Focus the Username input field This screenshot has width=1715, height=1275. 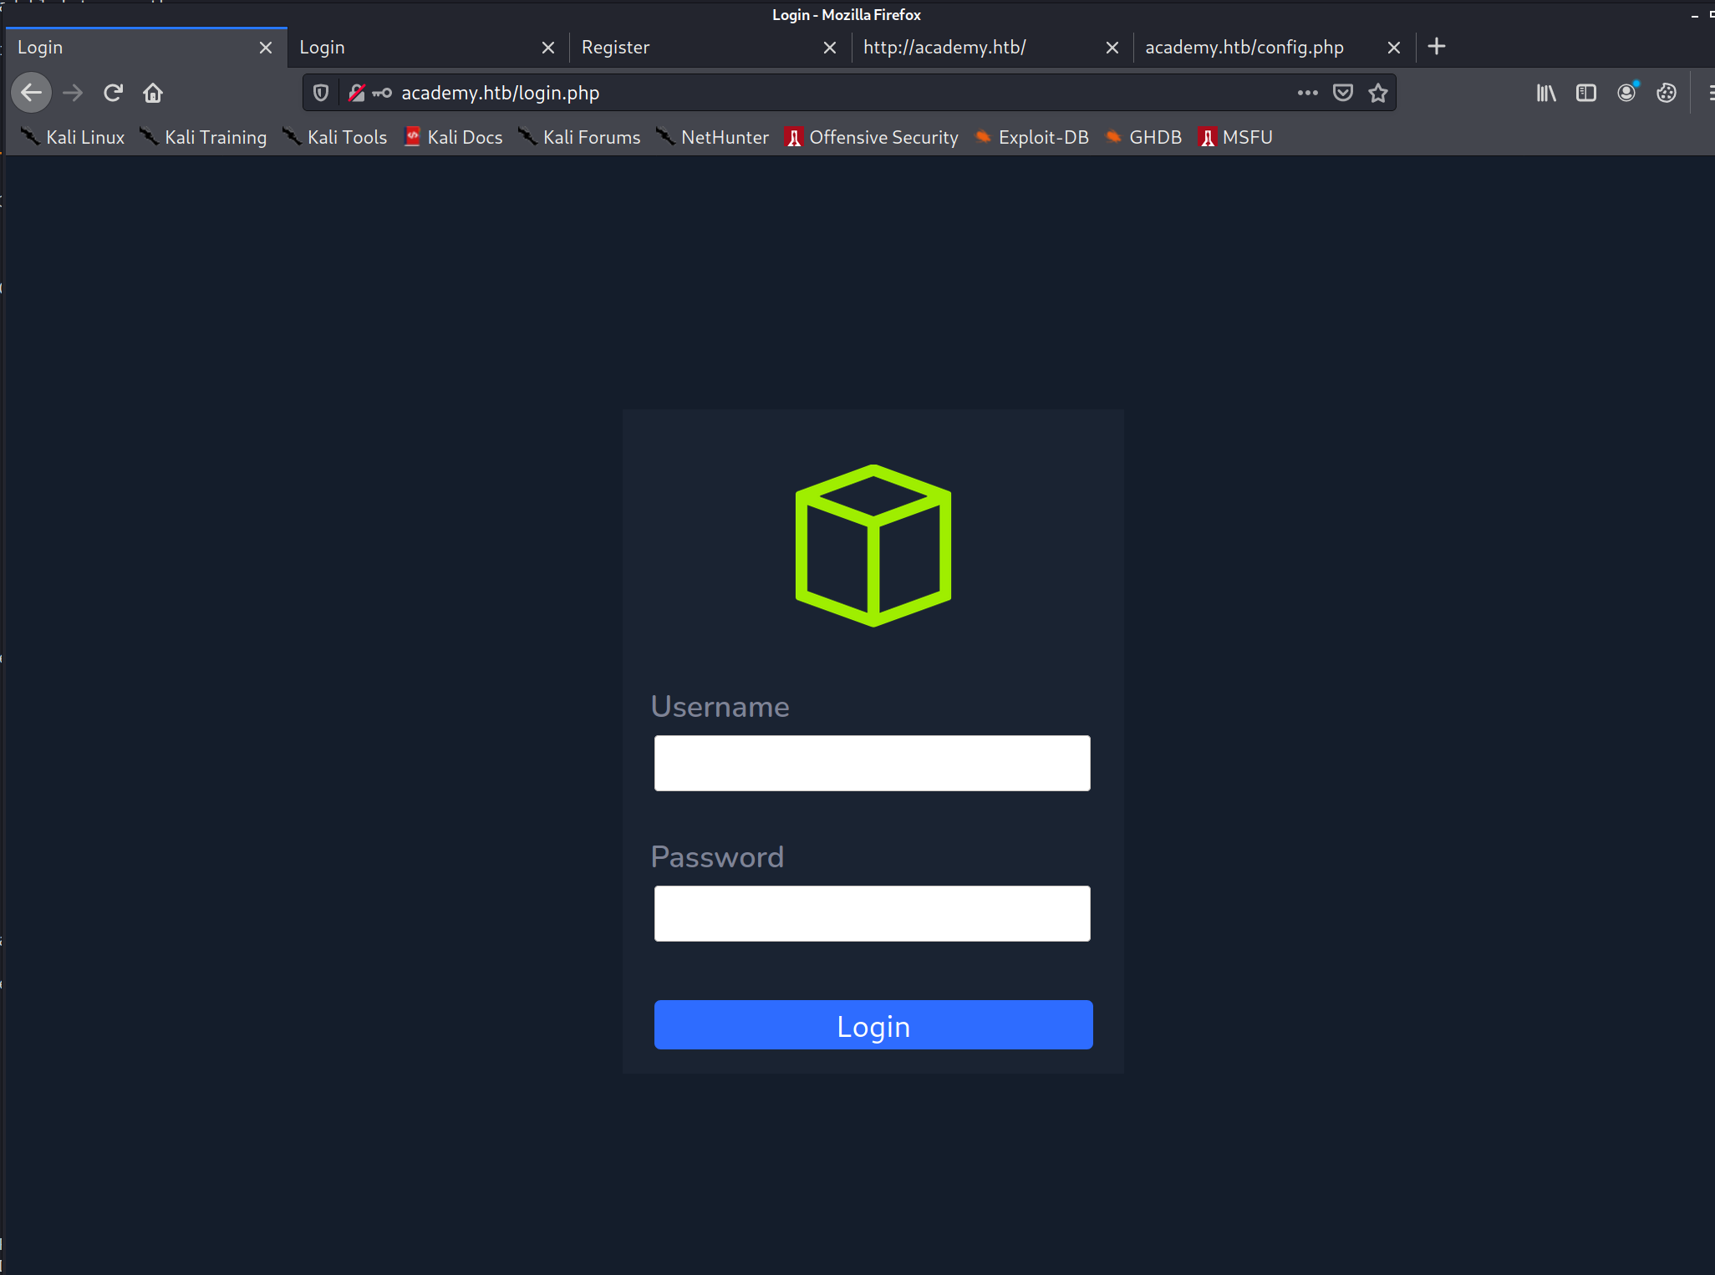point(872,763)
